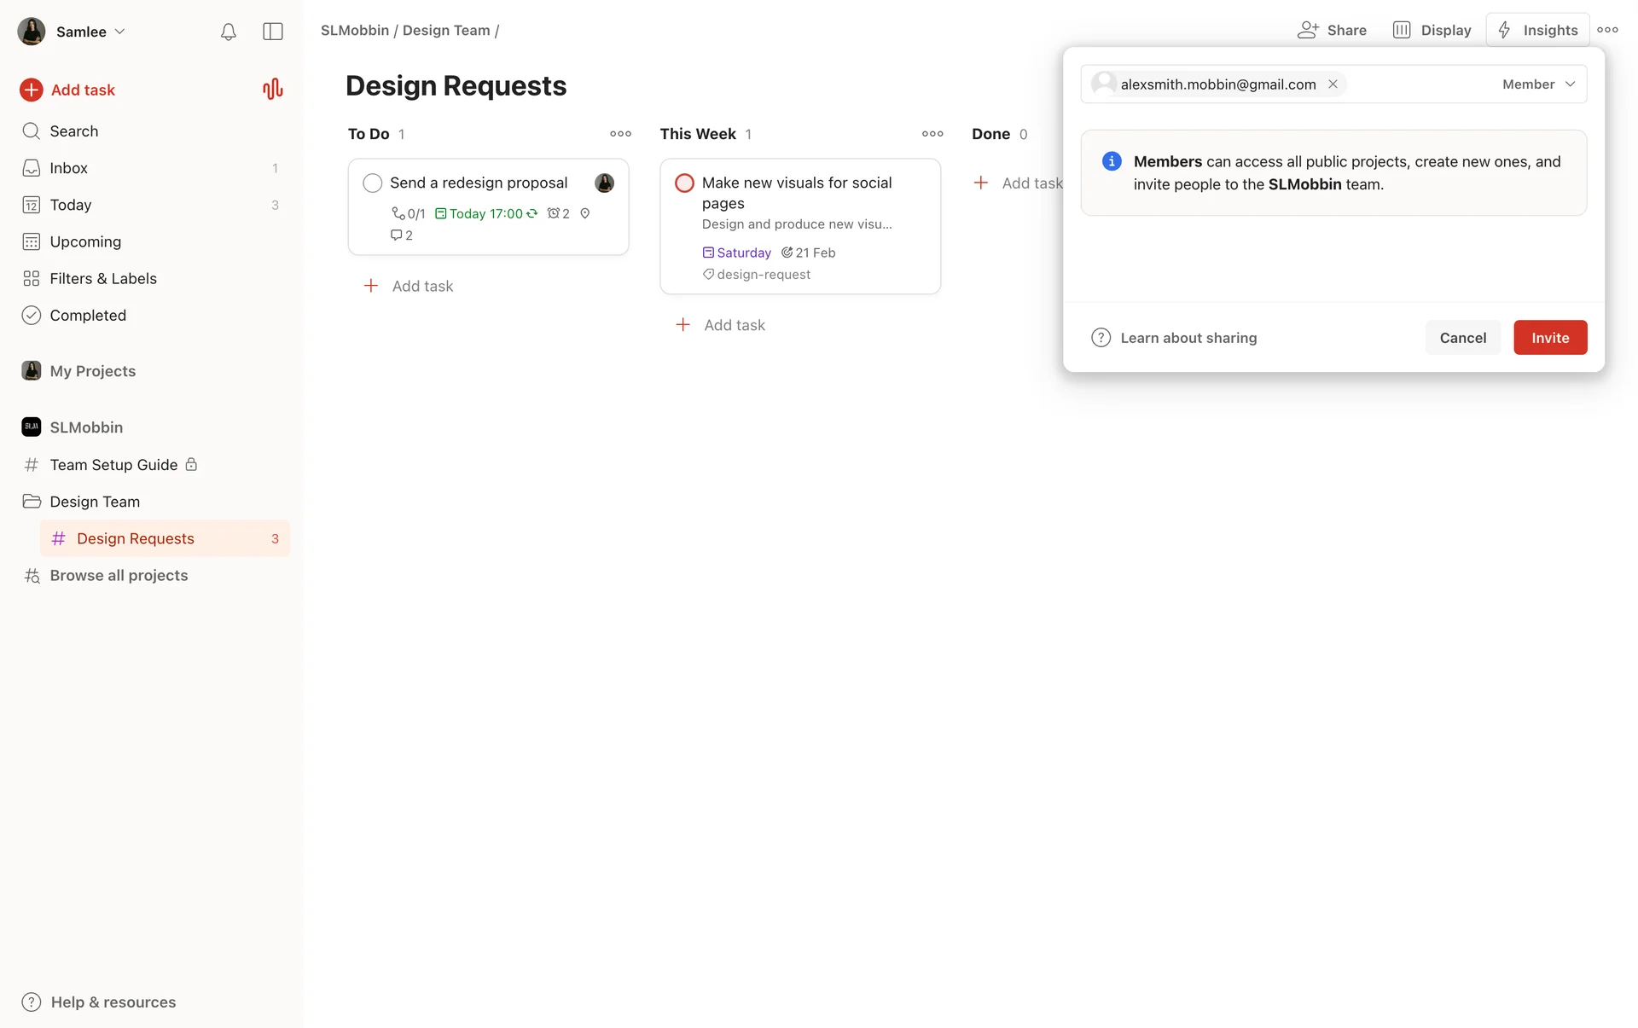Open the This Week column options menu
Viewport: 1638px width, 1028px height.
click(932, 134)
